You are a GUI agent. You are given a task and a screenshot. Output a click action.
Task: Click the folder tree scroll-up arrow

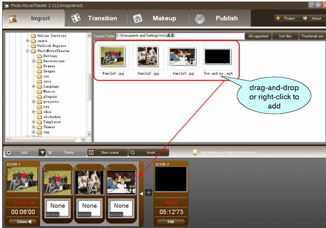click(88, 35)
